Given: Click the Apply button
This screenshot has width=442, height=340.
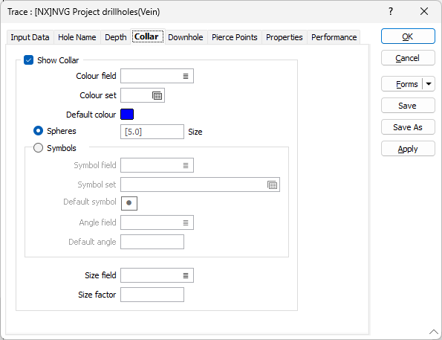Looking at the screenshot, I should pos(408,149).
